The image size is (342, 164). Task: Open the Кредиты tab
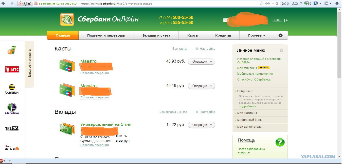click(x=223, y=36)
